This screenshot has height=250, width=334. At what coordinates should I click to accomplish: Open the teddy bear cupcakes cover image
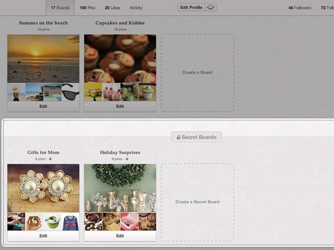(120, 58)
